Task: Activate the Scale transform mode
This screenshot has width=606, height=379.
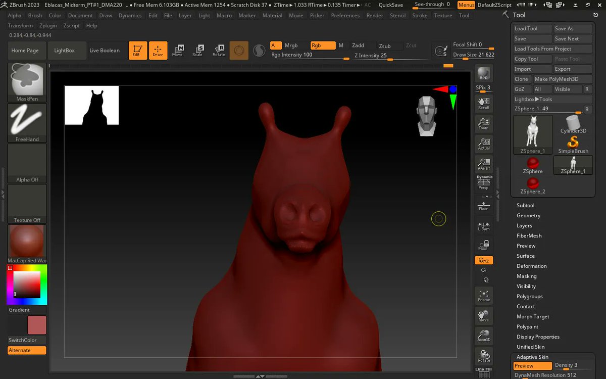Action: (x=198, y=51)
